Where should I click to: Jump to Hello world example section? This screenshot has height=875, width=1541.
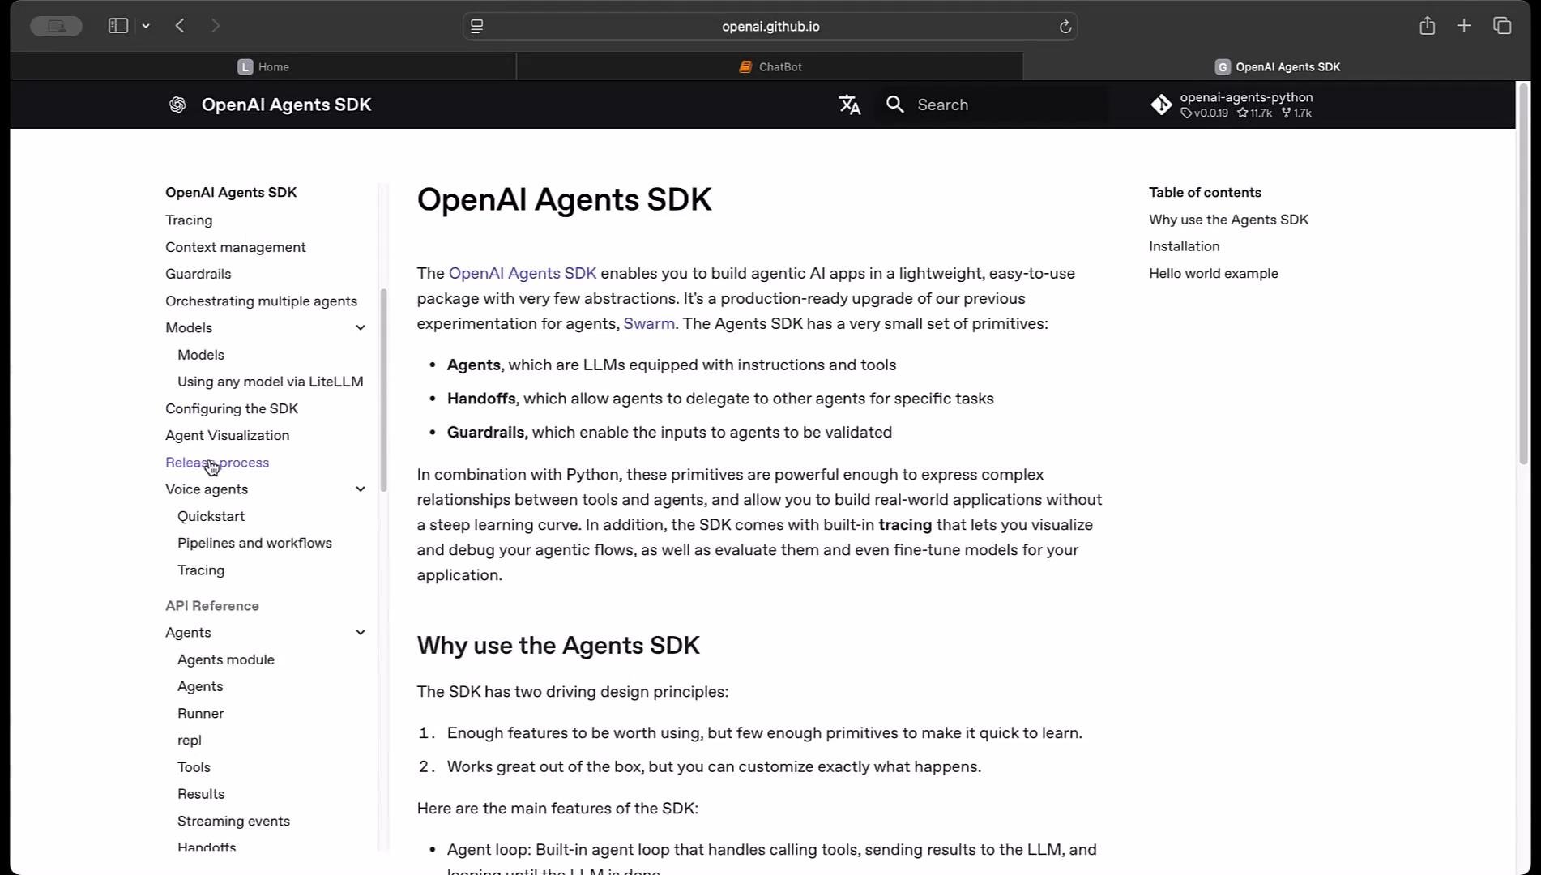click(1213, 273)
